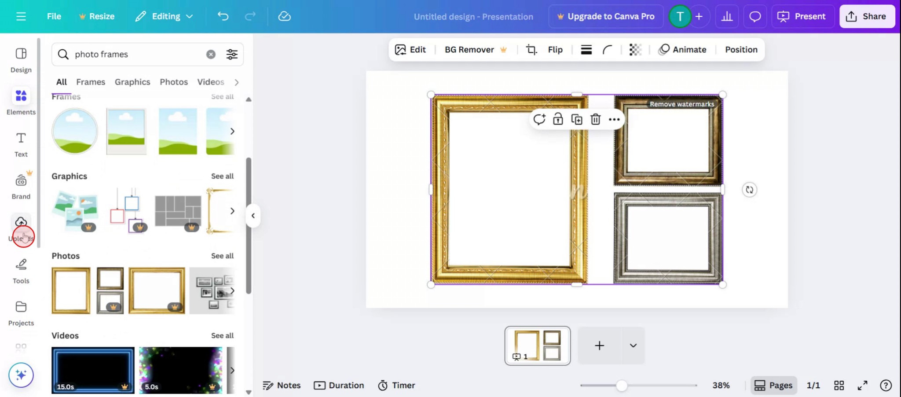Open transparency settings with the checkerboard icon
Image resolution: width=901 pixels, height=397 pixels.
coord(635,49)
